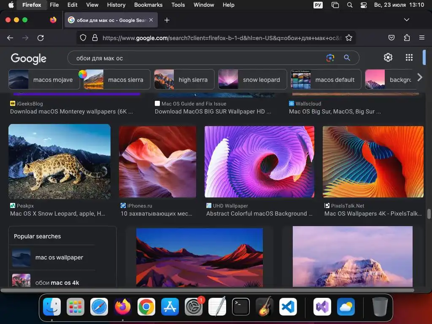Open System Preferences with update badge
This screenshot has width=432, height=324.
click(194, 307)
